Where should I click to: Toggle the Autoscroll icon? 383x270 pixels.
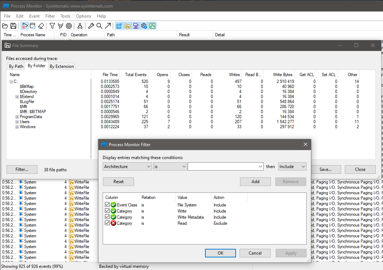point(33,26)
